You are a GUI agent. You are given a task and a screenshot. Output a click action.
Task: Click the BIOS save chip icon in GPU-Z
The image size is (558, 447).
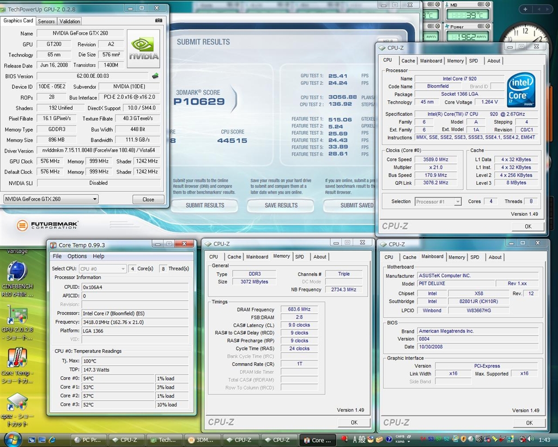pyautogui.click(x=155, y=76)
